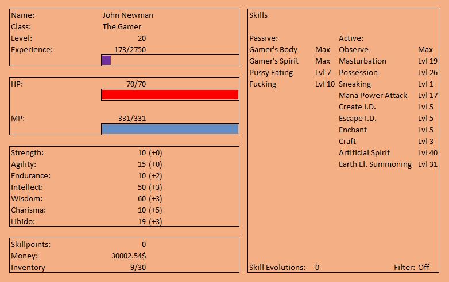Toggle the Filter: Off setting
The height and width of the screenshot is (282, 449).
tap(412, 268)
